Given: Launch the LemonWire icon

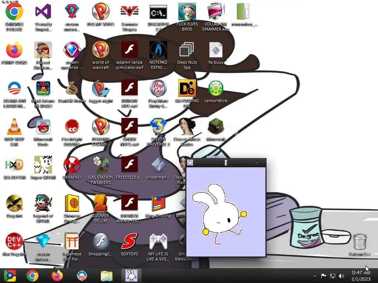Looking at the screenshot, I should click(x=216, y=88).
